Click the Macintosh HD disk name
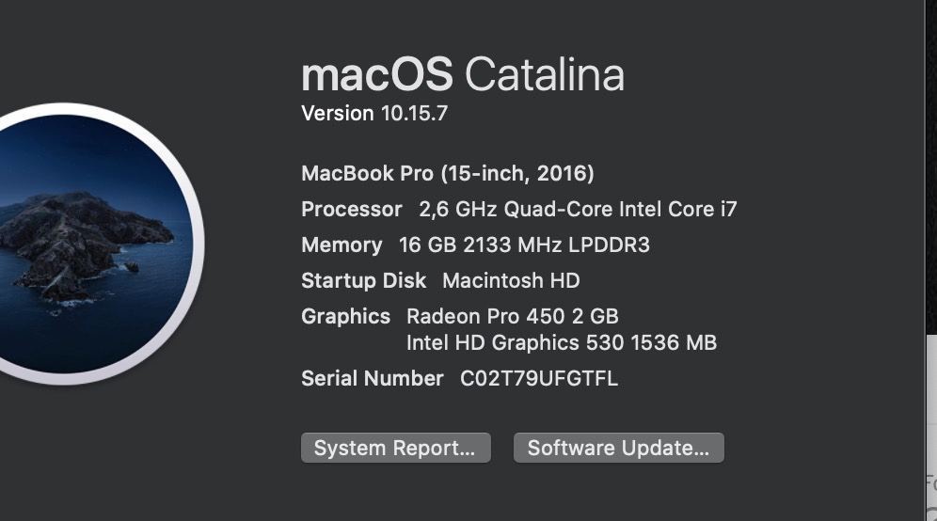The width and height of the screenshot is (937, 521). pyautogui.click(x=511, y=280)
